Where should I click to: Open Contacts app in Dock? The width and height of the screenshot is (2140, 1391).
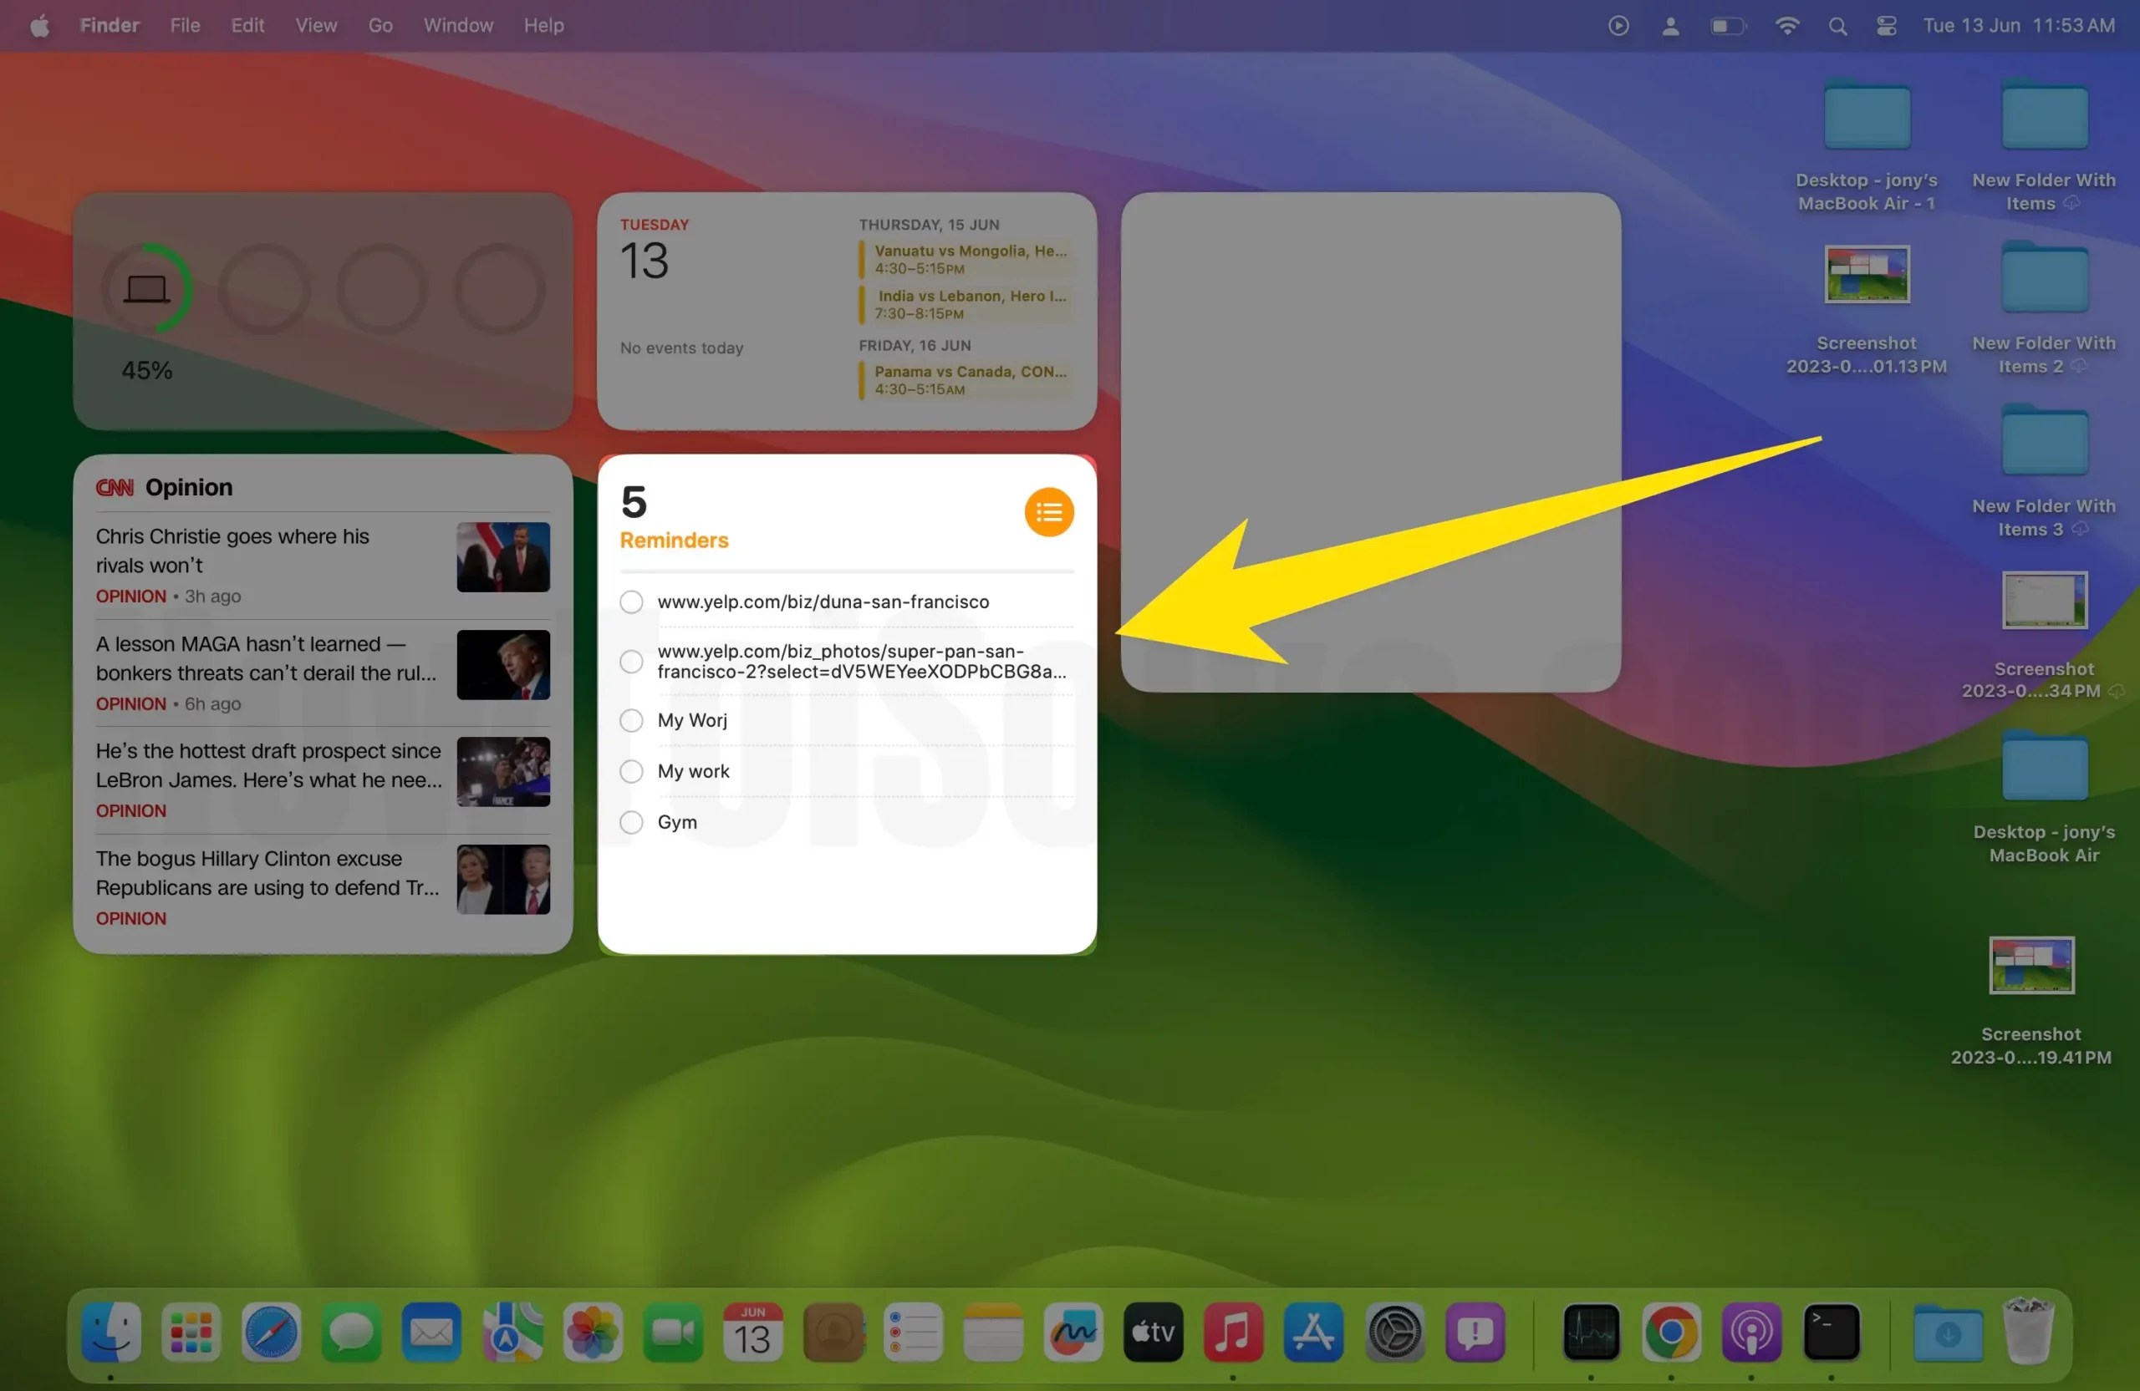point(833,1331)
